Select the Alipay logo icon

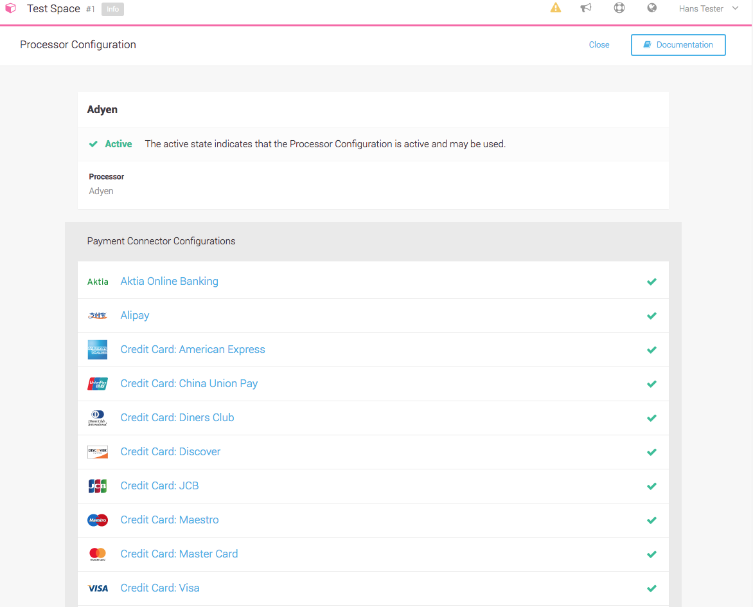click(x=98, y=315)
